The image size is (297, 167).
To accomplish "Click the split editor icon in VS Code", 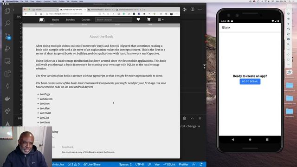I will click(x=192, y=9).
